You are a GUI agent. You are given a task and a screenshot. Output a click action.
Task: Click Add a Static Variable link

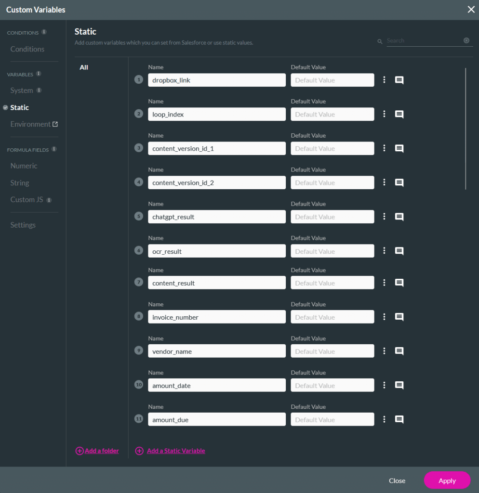point(175,451)
